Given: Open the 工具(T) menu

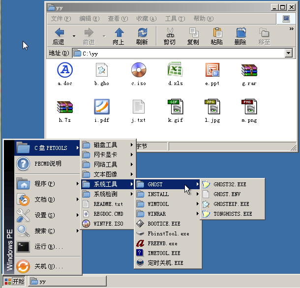Looking at the screenshot, I should [175, 19].
